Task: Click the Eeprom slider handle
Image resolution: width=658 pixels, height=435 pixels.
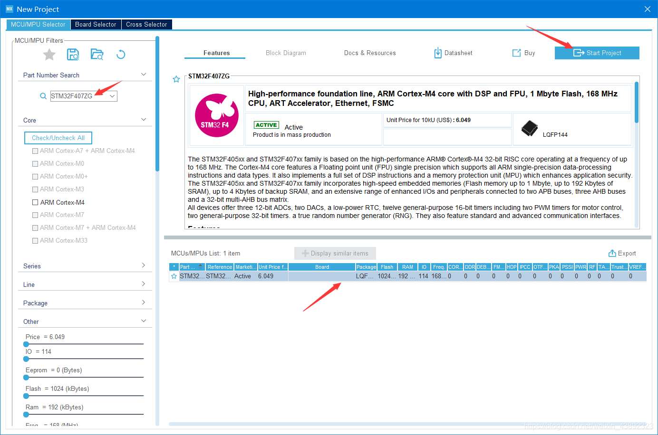Action: point(26,378)
